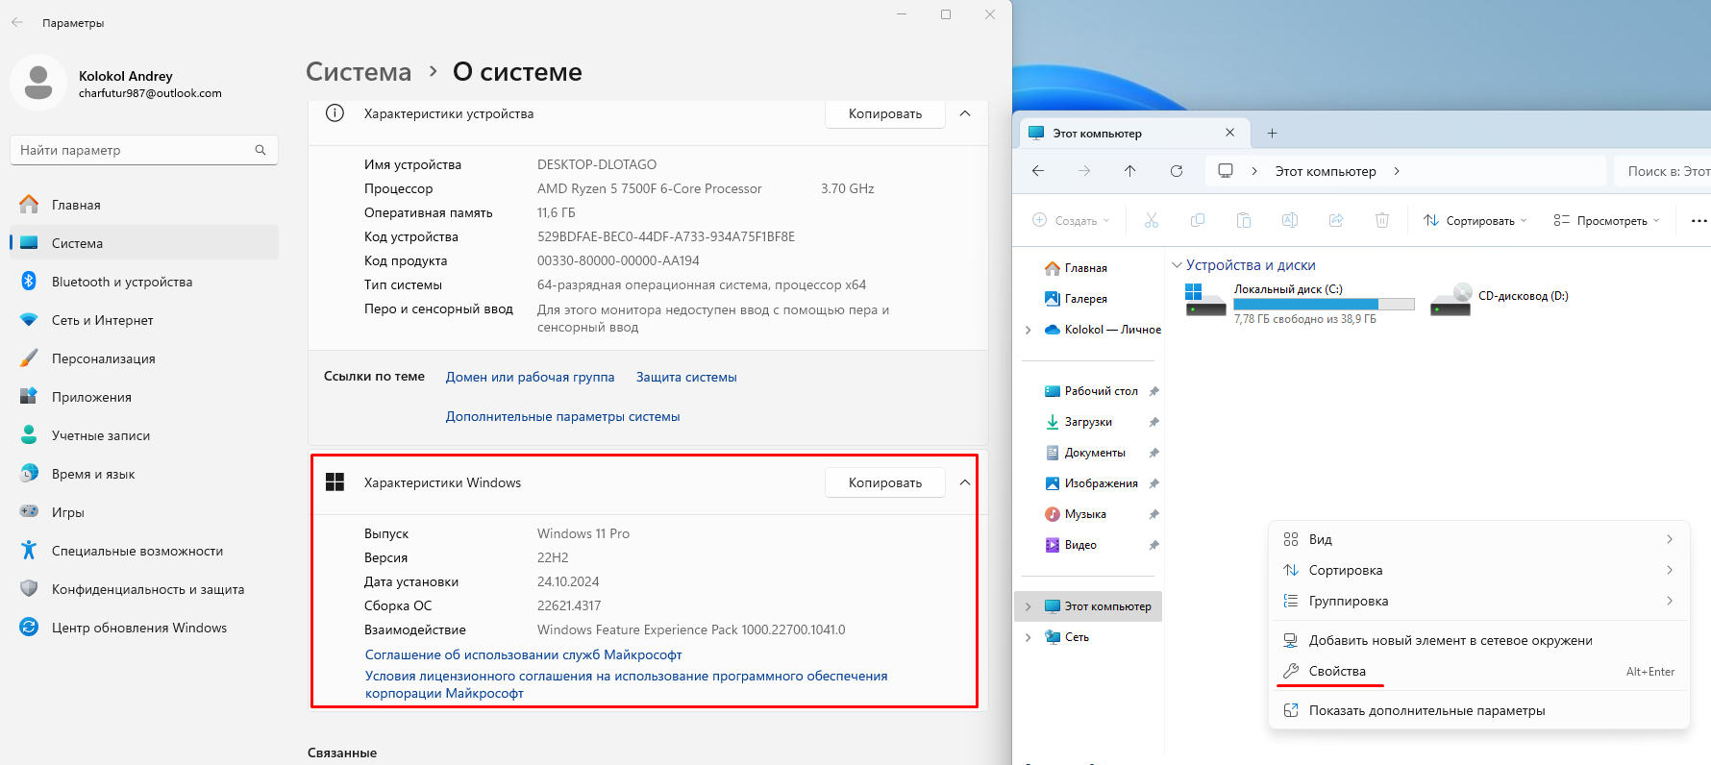The image size is (1711, 765).
Task: Copy the Windows specifications
Action: pos(884,482)
